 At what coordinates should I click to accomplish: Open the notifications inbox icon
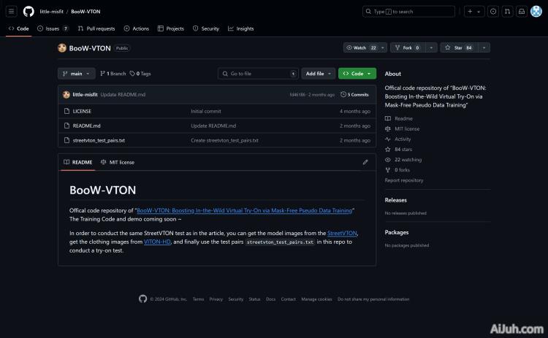(x=523, y=12)
